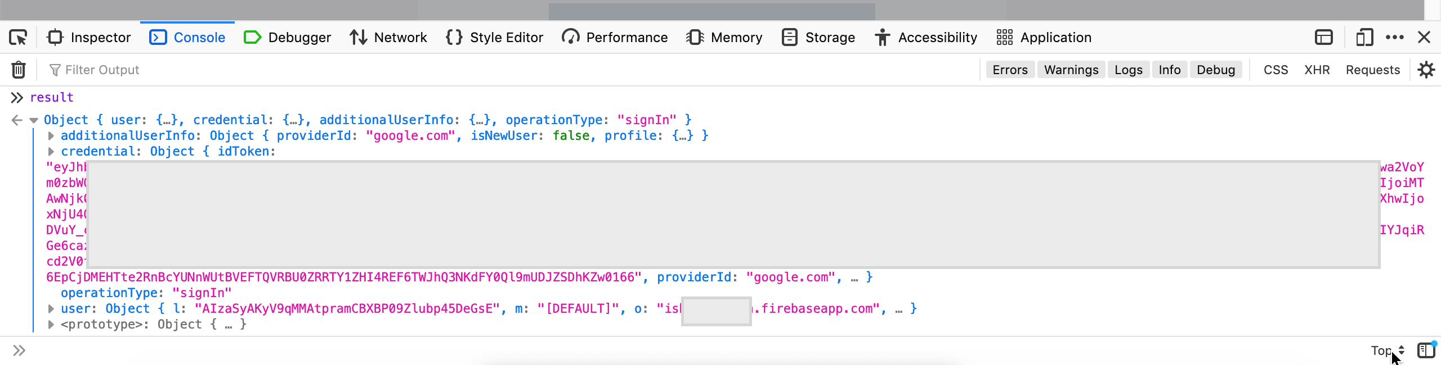Activate the element picker tool
Image resolution: width=1441 pixels, height=365 pixels.
tap(18, 38)
